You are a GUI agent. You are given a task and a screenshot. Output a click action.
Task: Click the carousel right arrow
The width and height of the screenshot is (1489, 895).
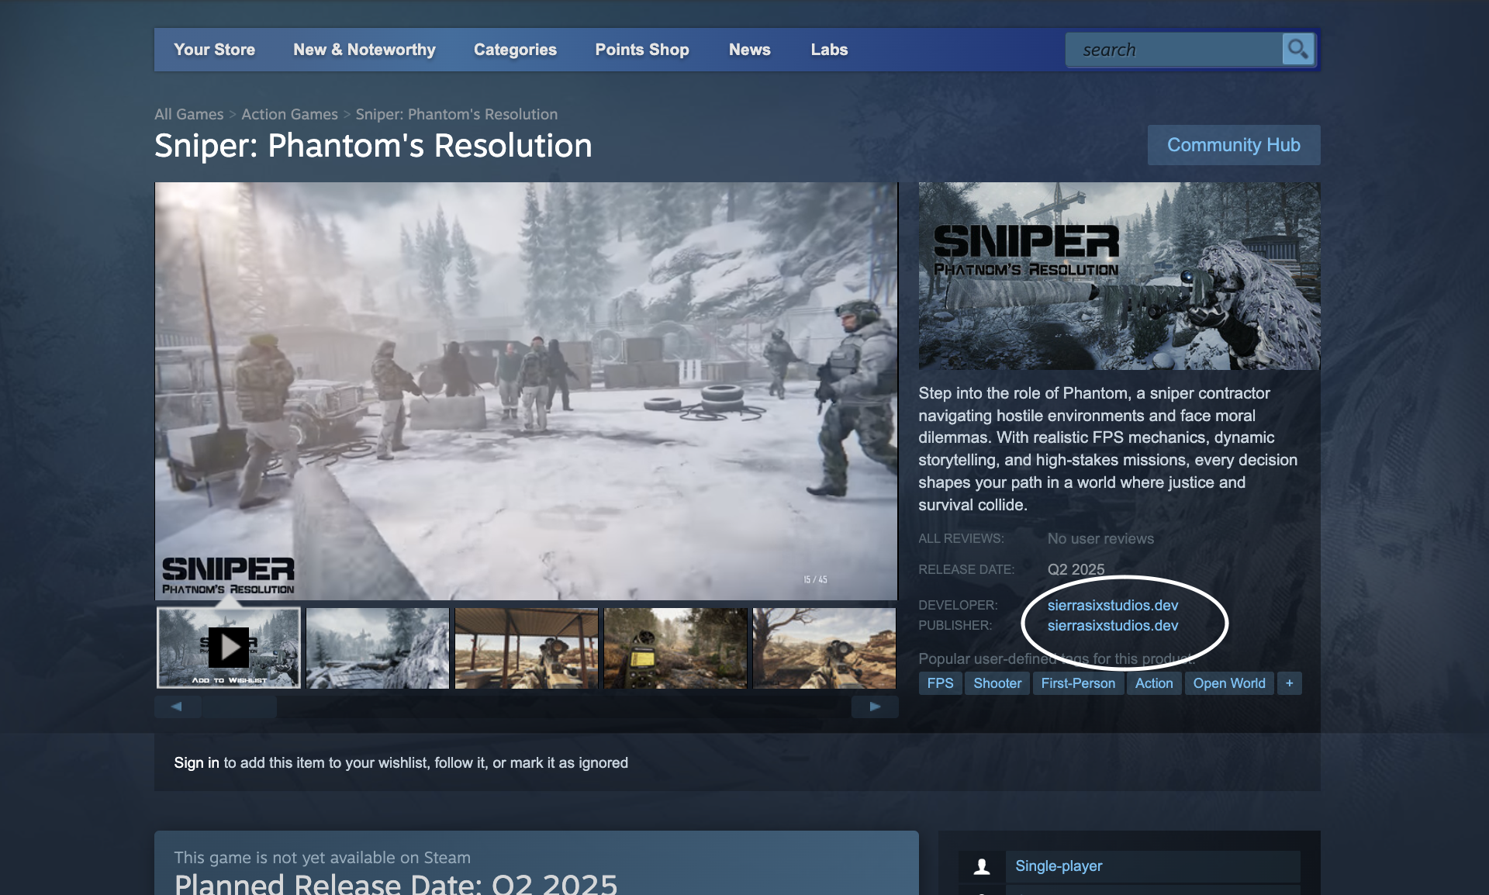pyautogui.click(x=875, y=707)
